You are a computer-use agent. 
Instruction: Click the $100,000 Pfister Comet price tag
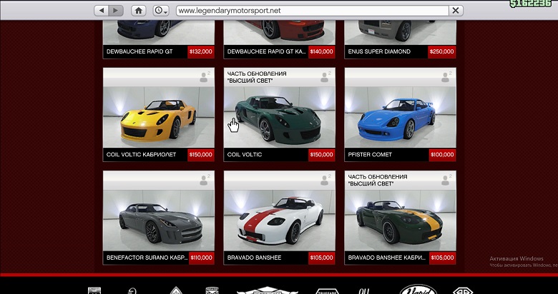tap(442, 154)
